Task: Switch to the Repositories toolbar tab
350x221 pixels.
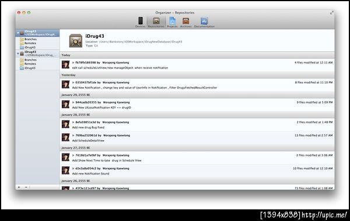Action: pyautogui.click(x=156, y=22)
